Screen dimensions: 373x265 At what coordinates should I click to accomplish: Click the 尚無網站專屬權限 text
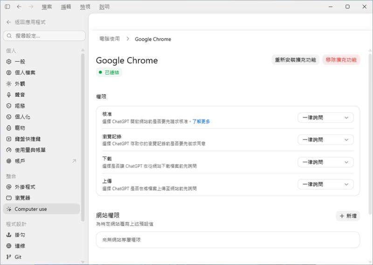coord(121,240)
